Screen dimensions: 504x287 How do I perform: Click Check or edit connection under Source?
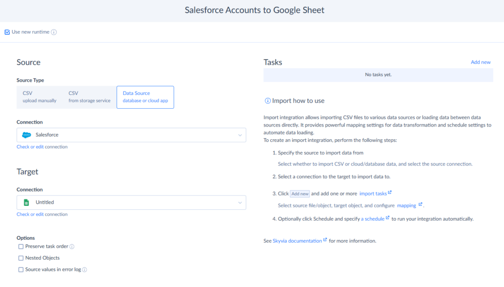point(42,146)
